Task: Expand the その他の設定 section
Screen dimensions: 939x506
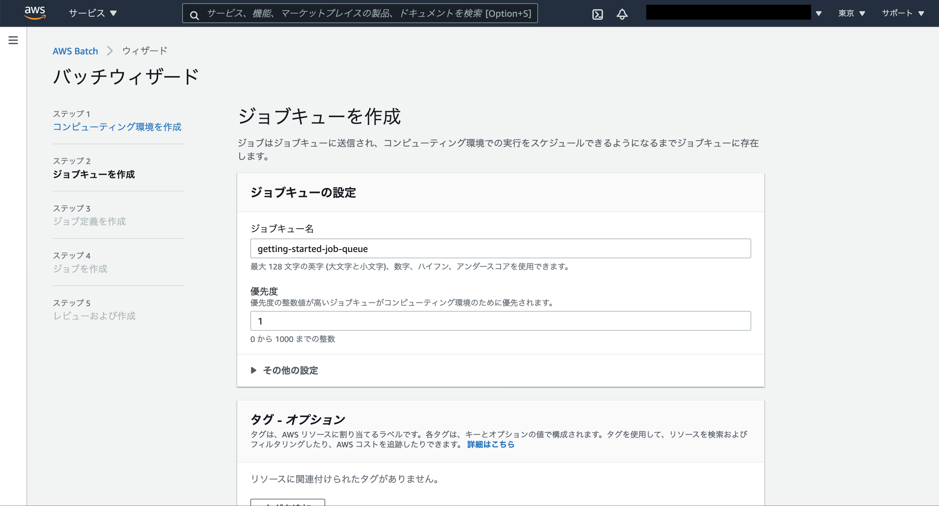Action: click(x=284, y=370)
